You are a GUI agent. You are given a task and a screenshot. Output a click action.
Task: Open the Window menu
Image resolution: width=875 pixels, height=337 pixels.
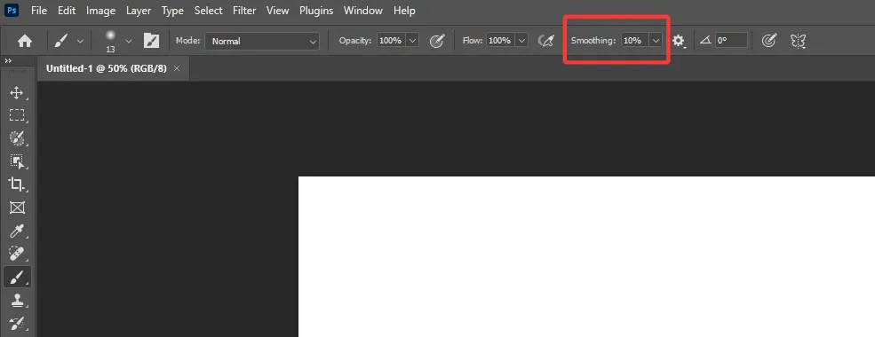pos(363,11)
